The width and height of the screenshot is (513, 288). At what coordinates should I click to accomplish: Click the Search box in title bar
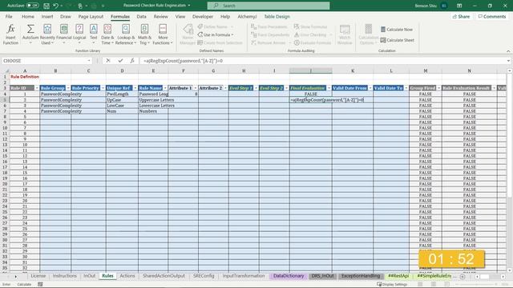coord(269,6)
